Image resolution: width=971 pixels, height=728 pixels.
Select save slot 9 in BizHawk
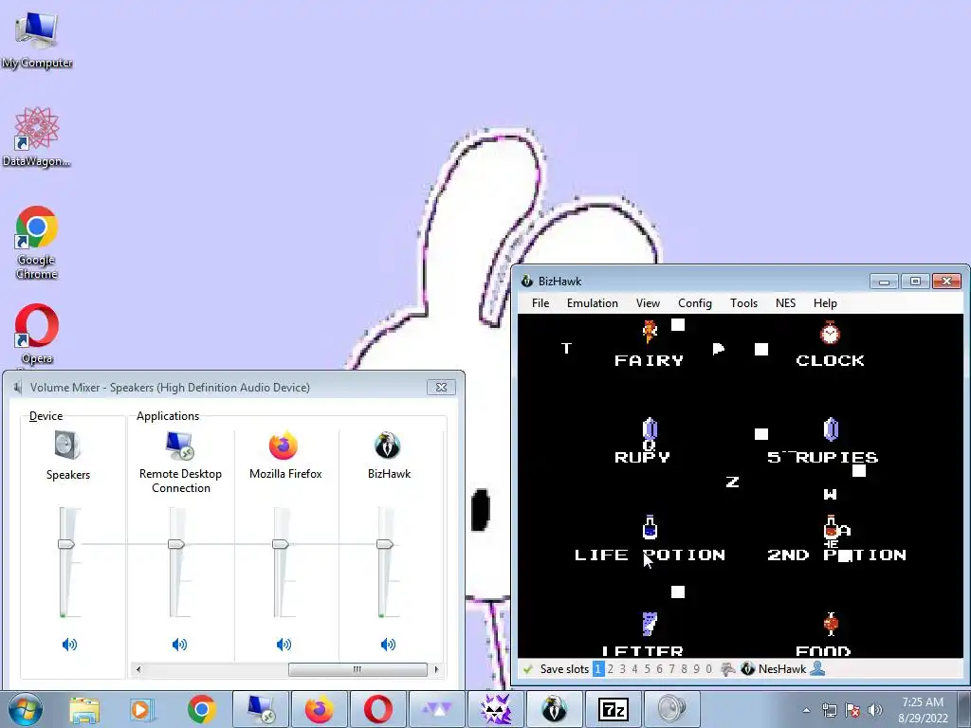coord(696,669)
